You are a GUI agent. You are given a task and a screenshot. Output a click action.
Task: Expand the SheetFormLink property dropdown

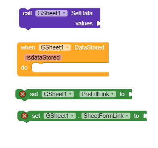[x=106, y=116]
